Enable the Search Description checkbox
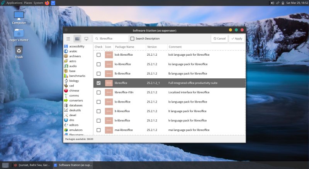 tap(132, 38)
